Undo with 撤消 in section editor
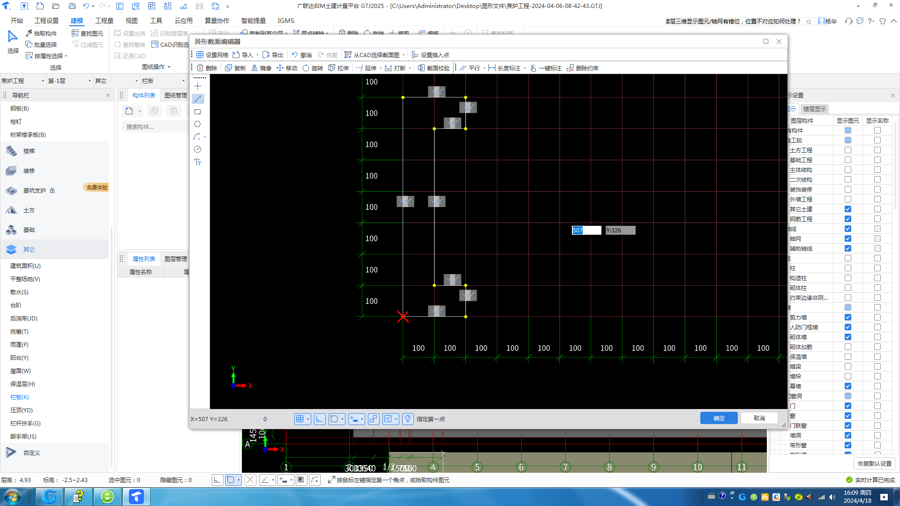The image size is (900, 506). click(x=301, y=55)
